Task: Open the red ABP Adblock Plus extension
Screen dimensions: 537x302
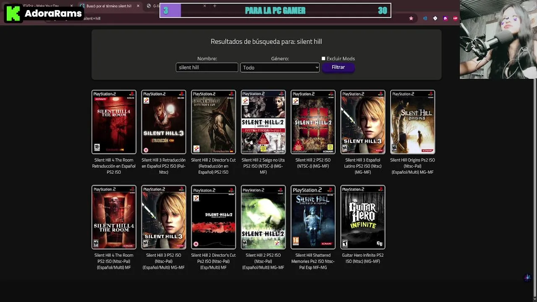Action: (455, 18)
